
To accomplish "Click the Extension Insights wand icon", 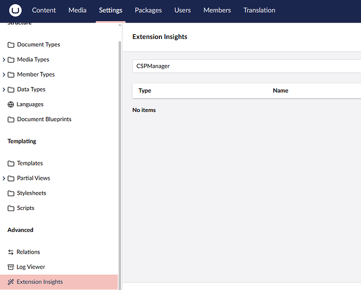I will (x=10, y=282).
